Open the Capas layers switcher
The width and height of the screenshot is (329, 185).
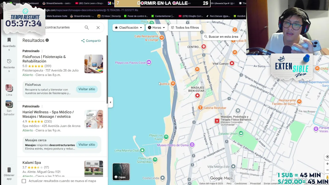121,172
